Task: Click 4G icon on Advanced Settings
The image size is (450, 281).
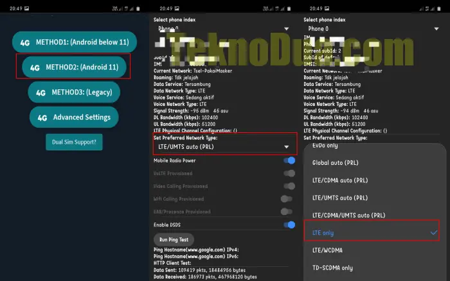Action: [42, 118]
